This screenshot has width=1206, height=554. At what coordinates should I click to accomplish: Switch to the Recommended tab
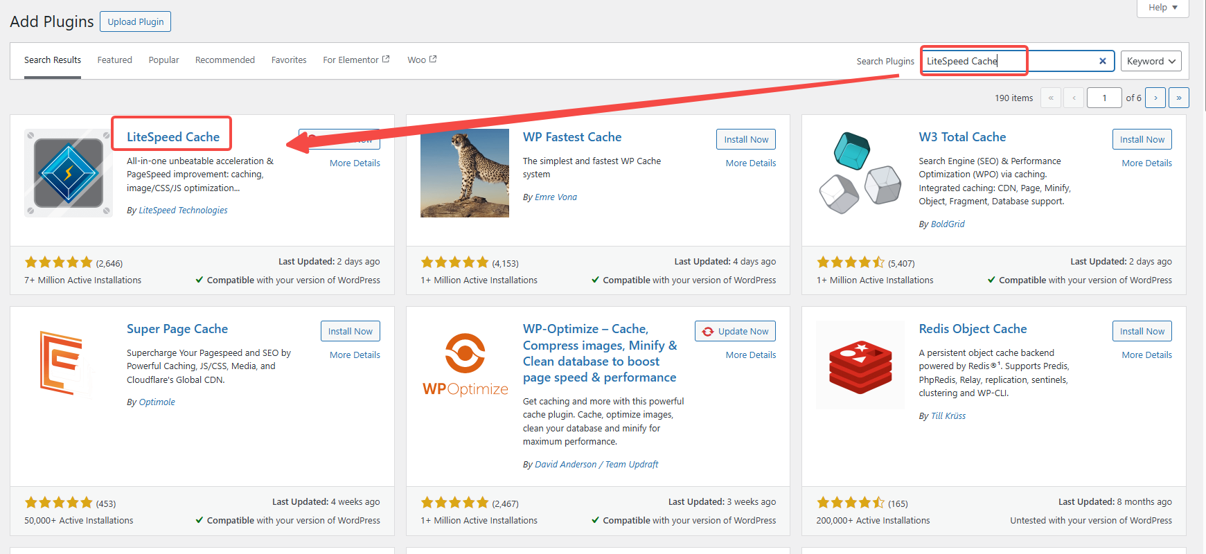coord(225,60)
